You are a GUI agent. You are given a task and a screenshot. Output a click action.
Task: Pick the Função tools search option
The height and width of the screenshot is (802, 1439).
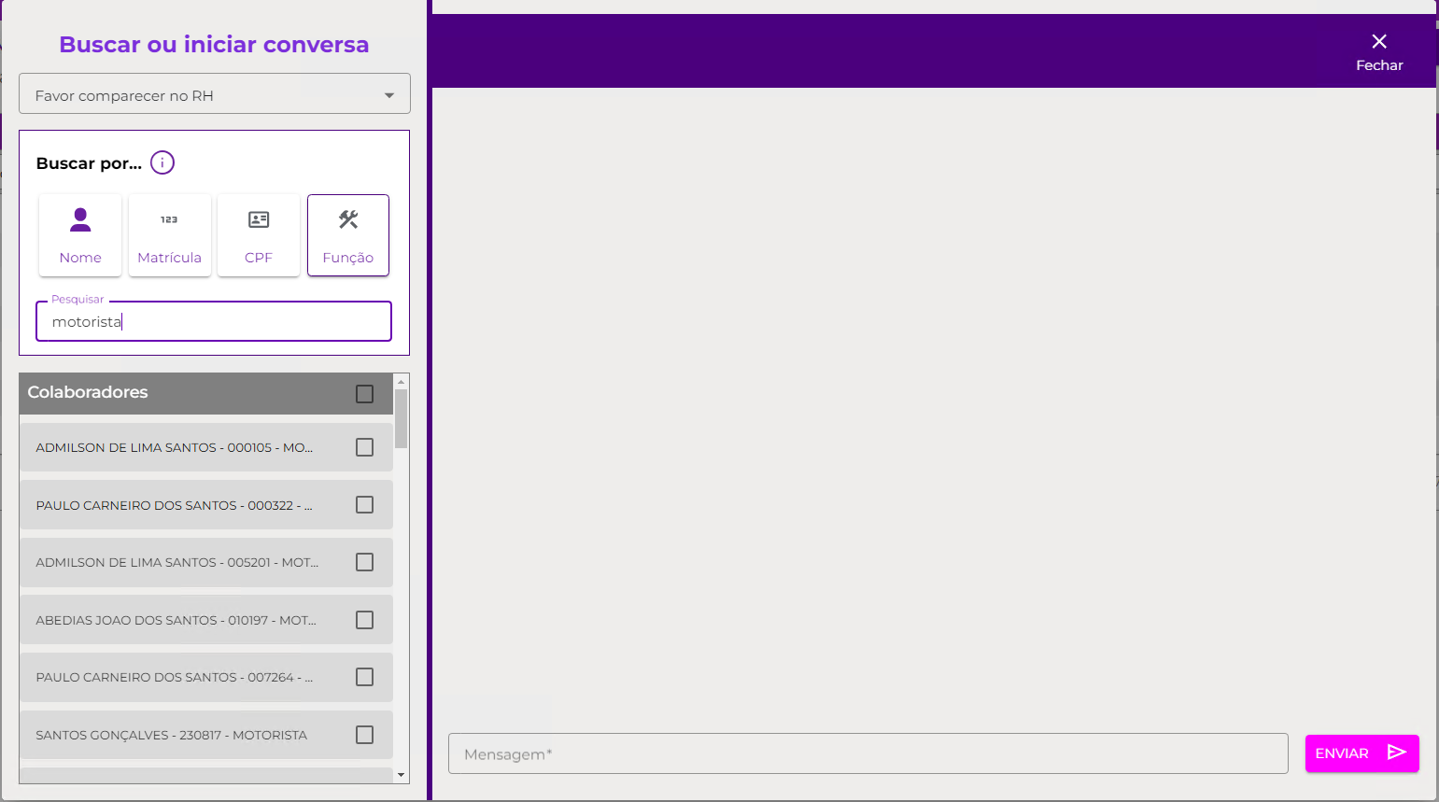(x=348, y=235)
